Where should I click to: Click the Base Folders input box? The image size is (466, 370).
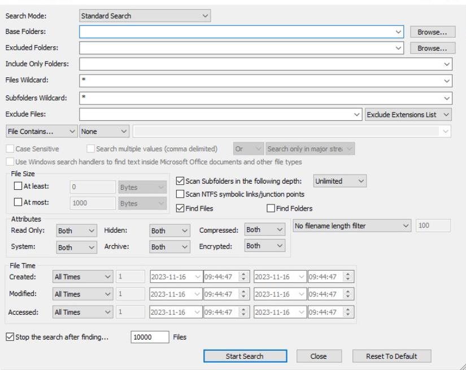click(x=241, y=32)
